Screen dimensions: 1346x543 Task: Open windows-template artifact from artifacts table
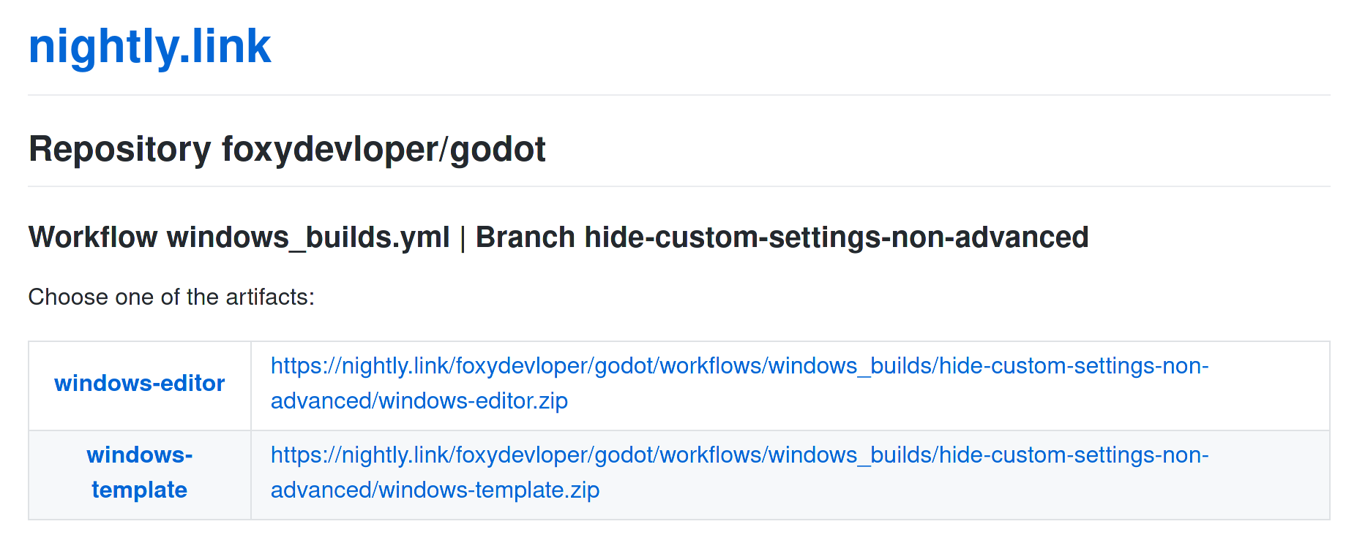[x=139, y=472]
